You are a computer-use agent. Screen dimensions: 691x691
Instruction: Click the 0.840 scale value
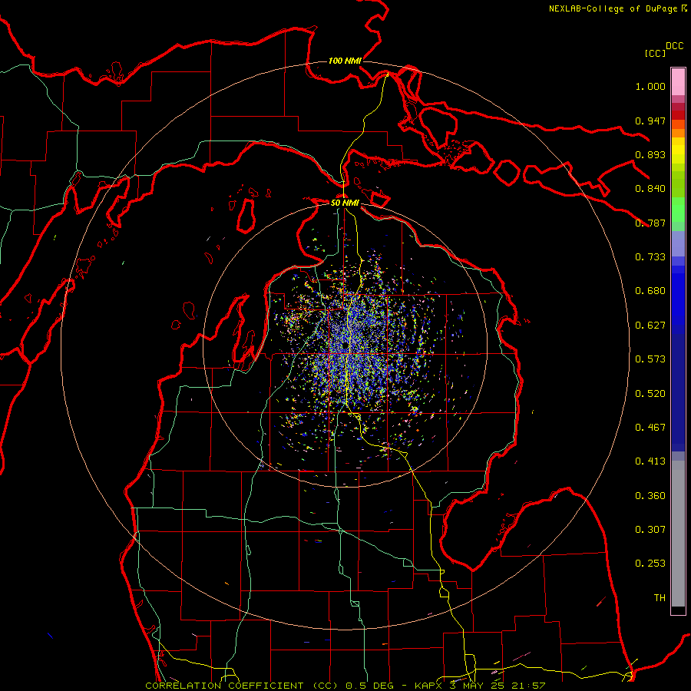650,189
